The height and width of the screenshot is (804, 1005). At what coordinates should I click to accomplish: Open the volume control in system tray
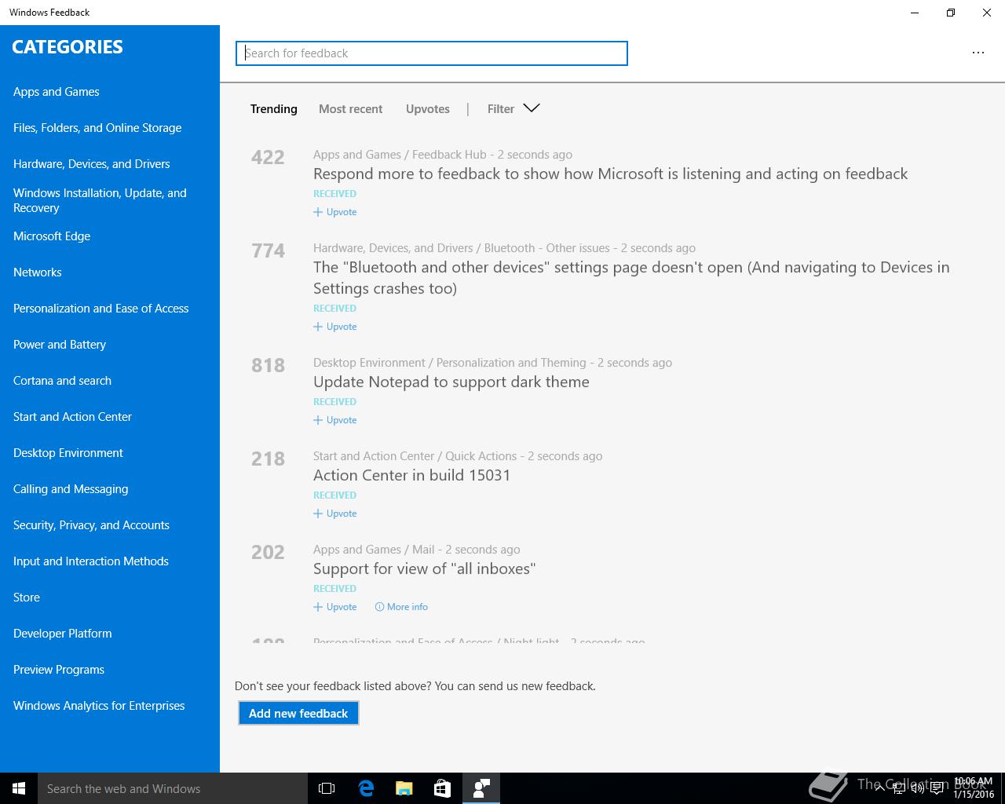(x=917, y=788)
